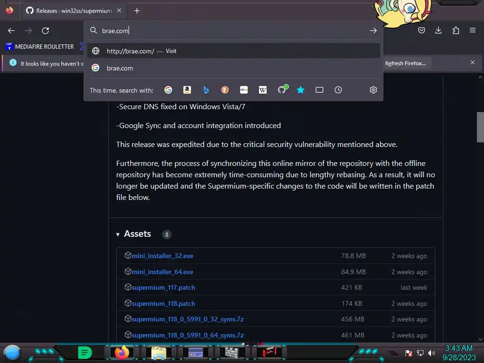Click the package icon beside supermium_117.patch
Image resolution: width=484 pixels, height=363 pixels.
point(128,287)
